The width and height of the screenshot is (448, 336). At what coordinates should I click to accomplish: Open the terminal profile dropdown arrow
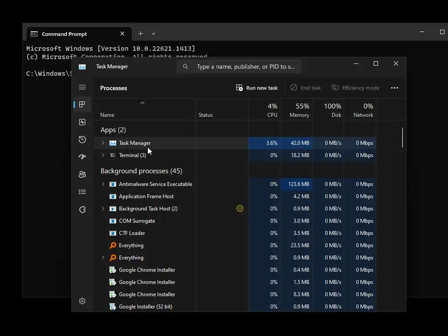154,33
